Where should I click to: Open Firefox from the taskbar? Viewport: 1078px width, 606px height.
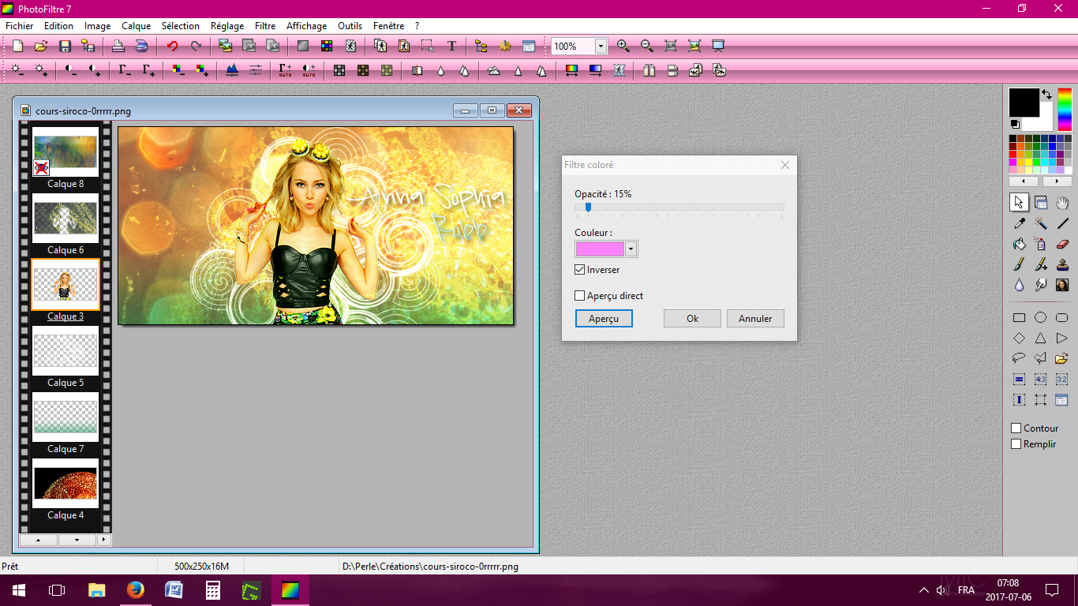click(x=135, y=589)
